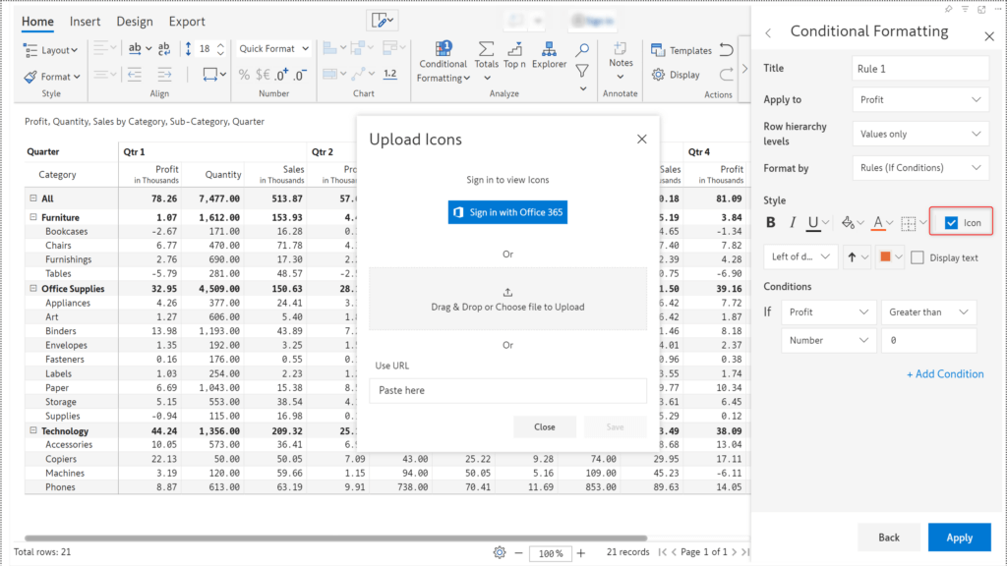This screenshot has width=1007, height=566.
Task: Click the + Add Condition link
Action: click(x=945, y=374)
